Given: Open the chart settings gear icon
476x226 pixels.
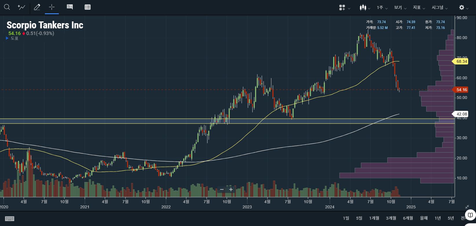Looking at the screenshot, I should click(463, 8).
